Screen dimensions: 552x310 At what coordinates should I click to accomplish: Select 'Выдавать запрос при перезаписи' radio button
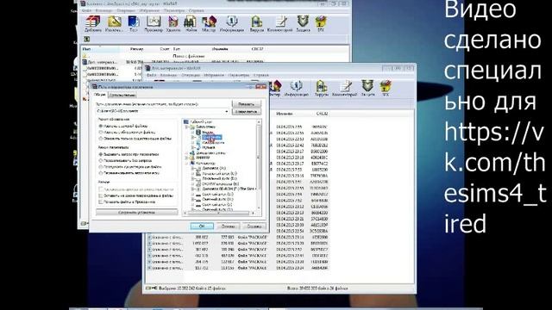(101, 154)
